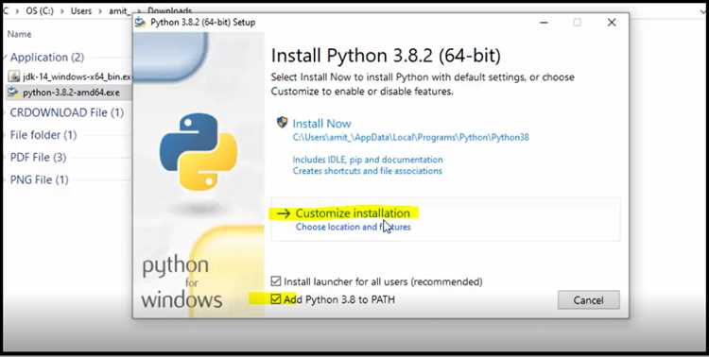The image size is (709, 357).
Task: Expand the File folder (1) group
Action: point(6,135)
